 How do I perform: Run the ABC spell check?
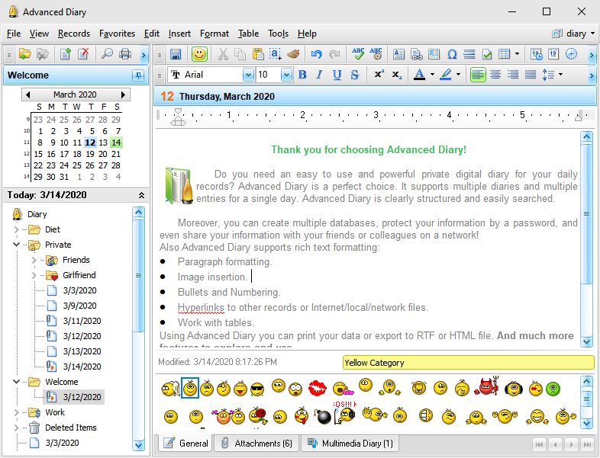[358, 54]
